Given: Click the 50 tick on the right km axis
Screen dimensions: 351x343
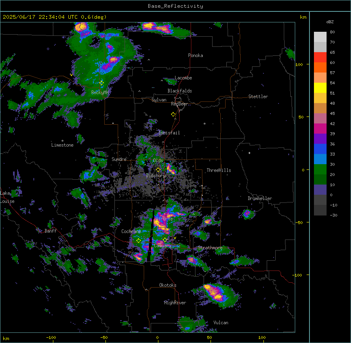Looking at the screenshot, I should [x=301, y=117].
